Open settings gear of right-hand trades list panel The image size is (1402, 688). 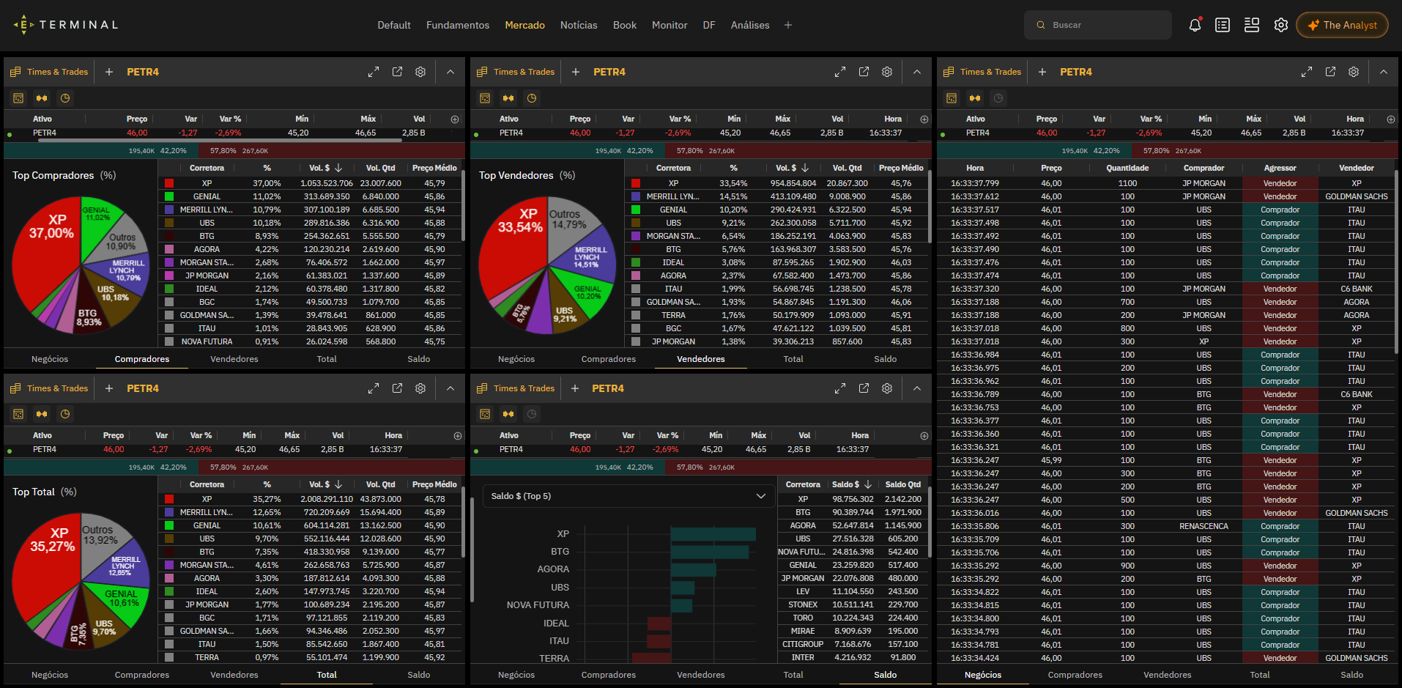click(x=1354, y=72)
